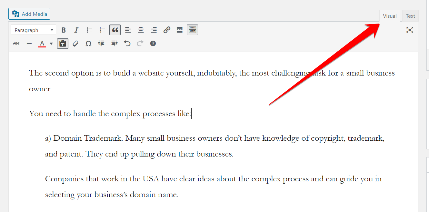Click the Add Media button
This screenshot has width=429, height=212.
pyautogui.click(x=29, y=14)
